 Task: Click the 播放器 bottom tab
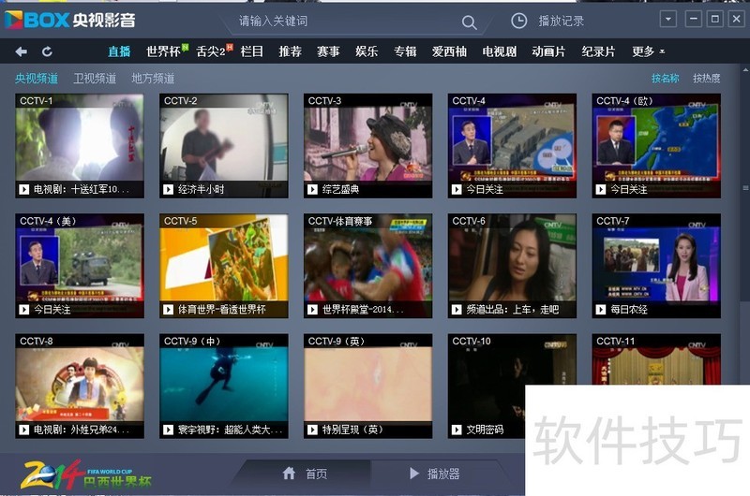434,474
